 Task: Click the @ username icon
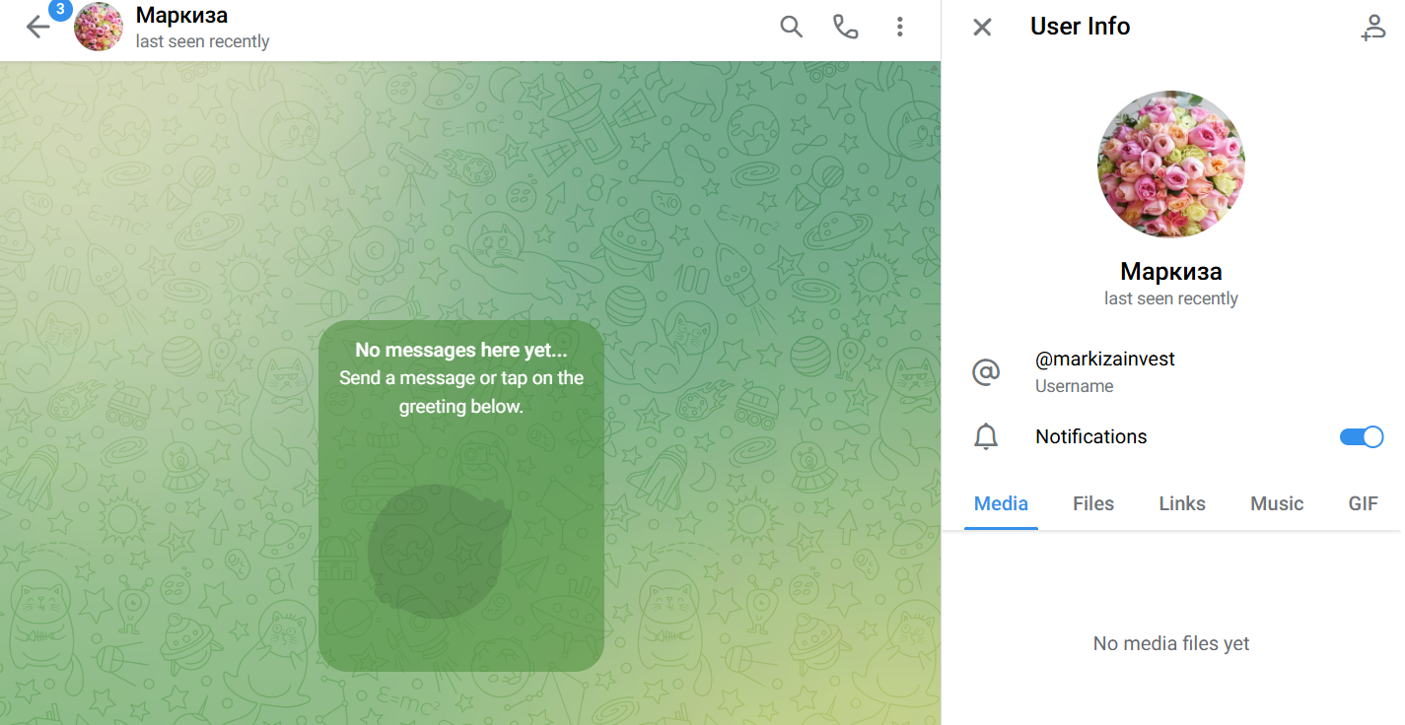[x=986, y=371]
